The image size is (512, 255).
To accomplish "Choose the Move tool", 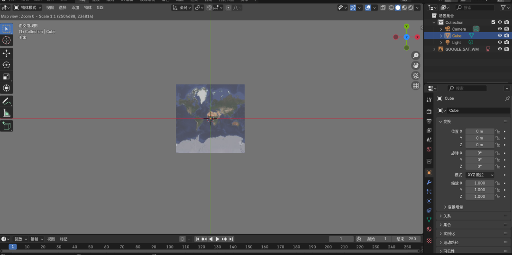I will point(7,53).
